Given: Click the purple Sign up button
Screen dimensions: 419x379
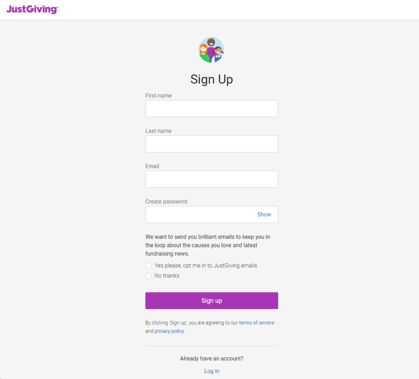Looking at the screenshot, I should (x=212, y=300).
